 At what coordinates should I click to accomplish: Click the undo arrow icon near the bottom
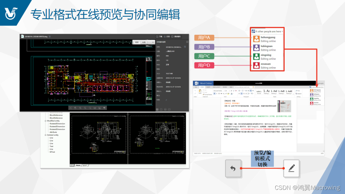(x=234, y=169)
